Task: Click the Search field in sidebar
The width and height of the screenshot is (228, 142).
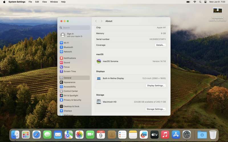Action: (74, 28)
